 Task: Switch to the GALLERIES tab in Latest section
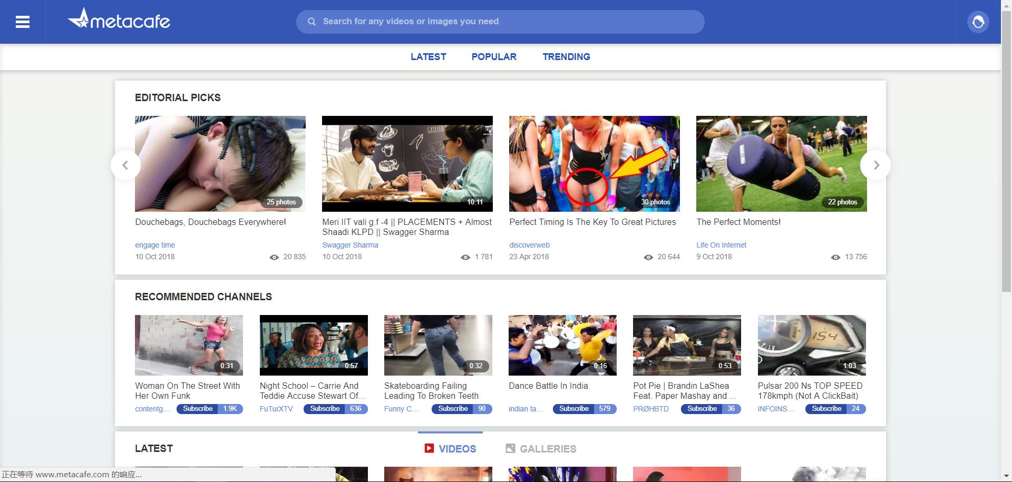[548, 448]
